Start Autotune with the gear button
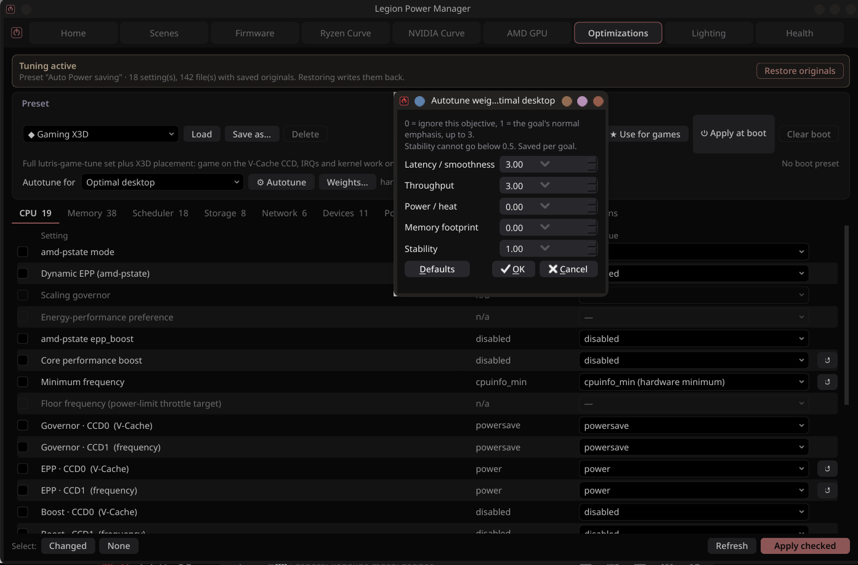858x565 pixels. pyautogui.click(x=281, y=182)
